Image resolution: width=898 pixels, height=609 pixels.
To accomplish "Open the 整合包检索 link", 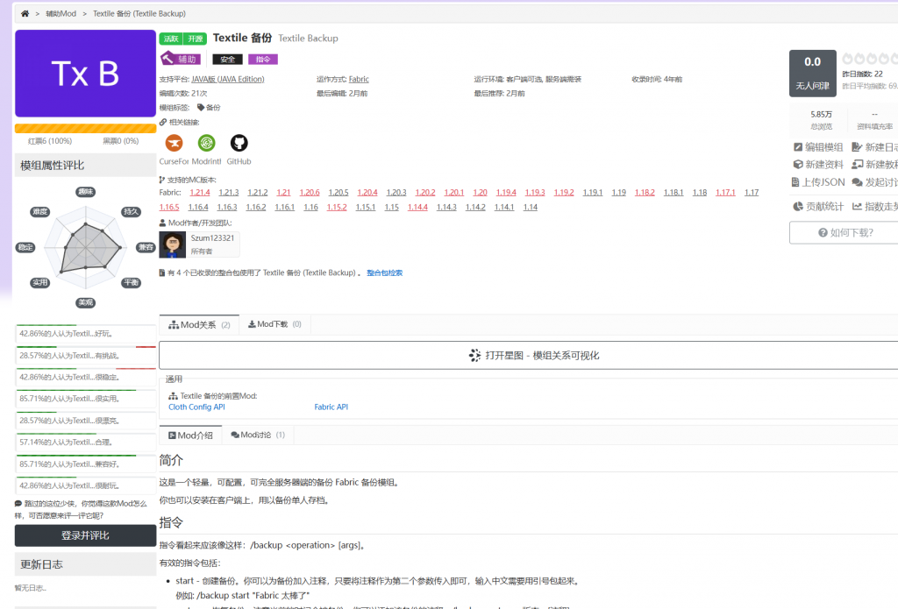I will point(384,273).
